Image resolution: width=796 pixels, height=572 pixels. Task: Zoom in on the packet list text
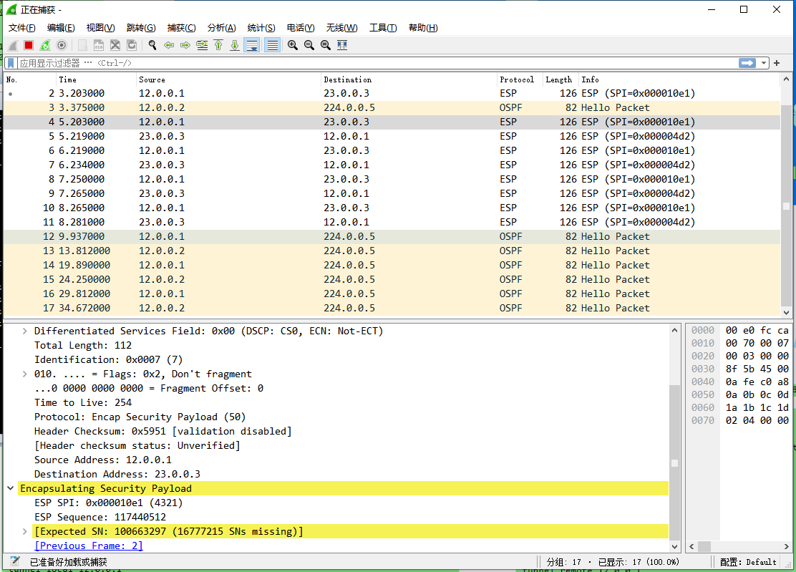click(293, 44)
